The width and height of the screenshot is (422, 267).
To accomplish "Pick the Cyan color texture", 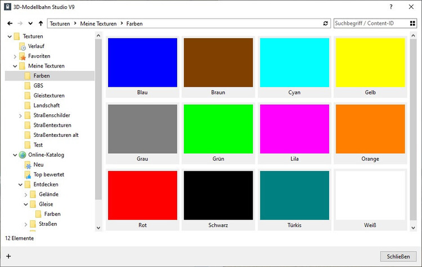I will coord(294,63).
